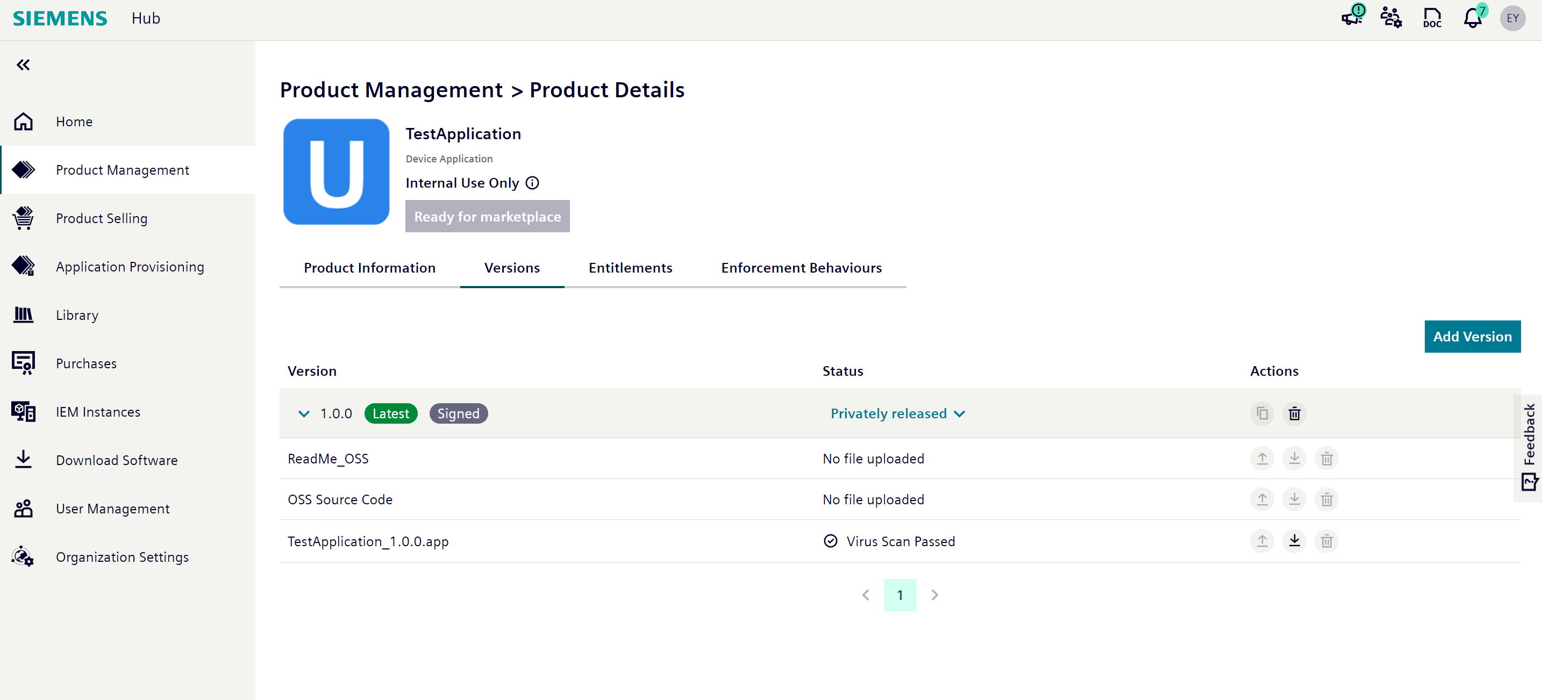The image size is (1542, 700).
Task: Switch to Product Information tab
Action: 369,268
